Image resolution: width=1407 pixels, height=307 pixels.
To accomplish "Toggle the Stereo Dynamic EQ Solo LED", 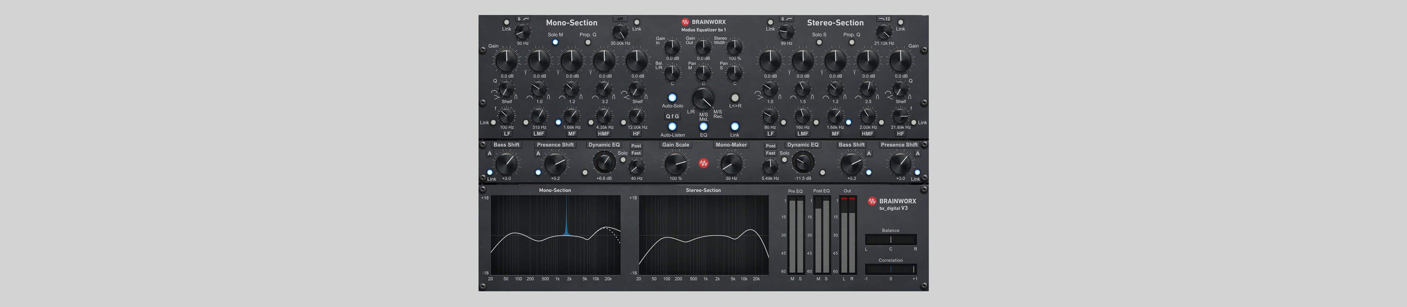I will pos(784,159).
